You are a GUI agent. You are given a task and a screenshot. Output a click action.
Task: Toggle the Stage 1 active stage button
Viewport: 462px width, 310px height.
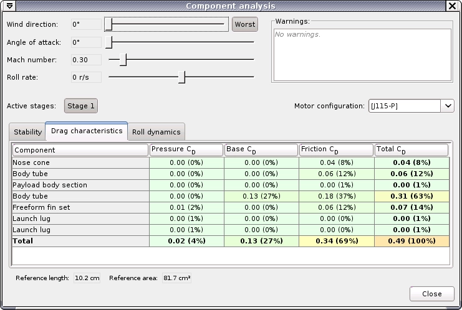[81, 106]
